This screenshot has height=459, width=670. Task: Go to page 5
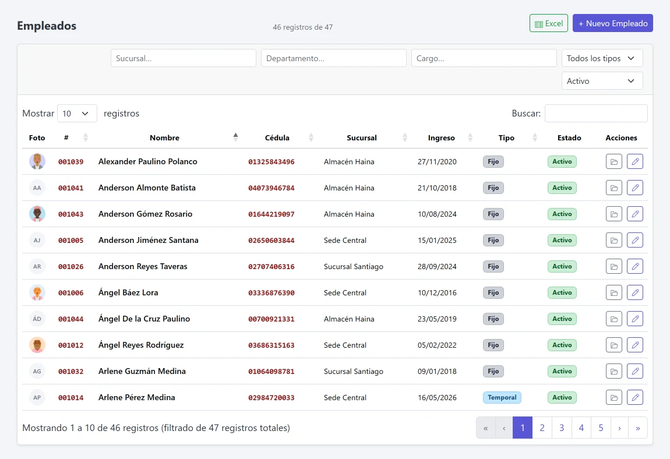(601, 428)
